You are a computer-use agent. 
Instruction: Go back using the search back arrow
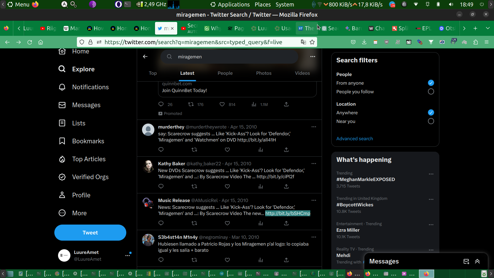[145, 57]
